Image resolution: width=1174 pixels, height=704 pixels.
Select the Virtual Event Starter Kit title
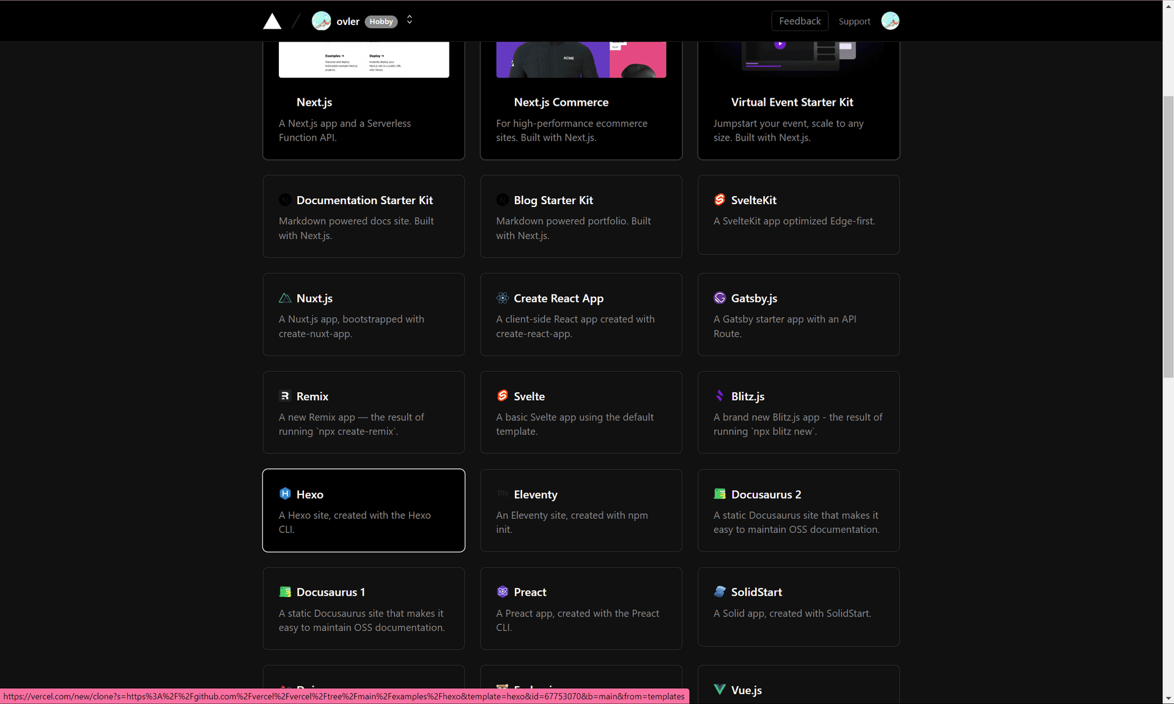(792, 102)
